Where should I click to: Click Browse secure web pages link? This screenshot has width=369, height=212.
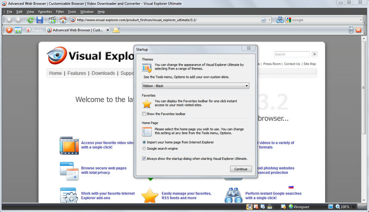coord(104,170)
